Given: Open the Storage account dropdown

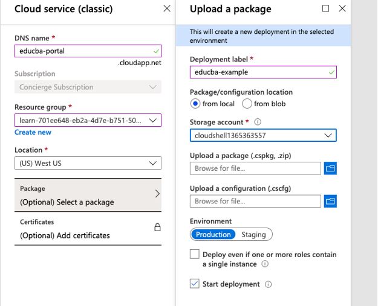Looking at the screenshot, I should [263, 136].
